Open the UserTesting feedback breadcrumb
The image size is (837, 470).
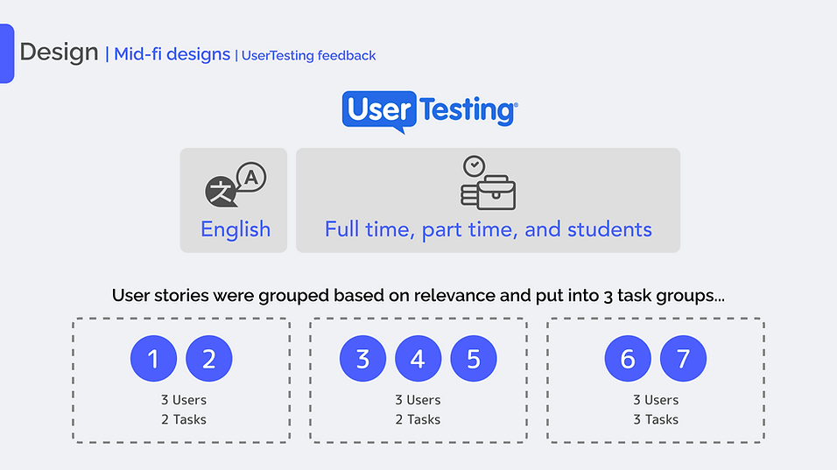click(308, 55)
